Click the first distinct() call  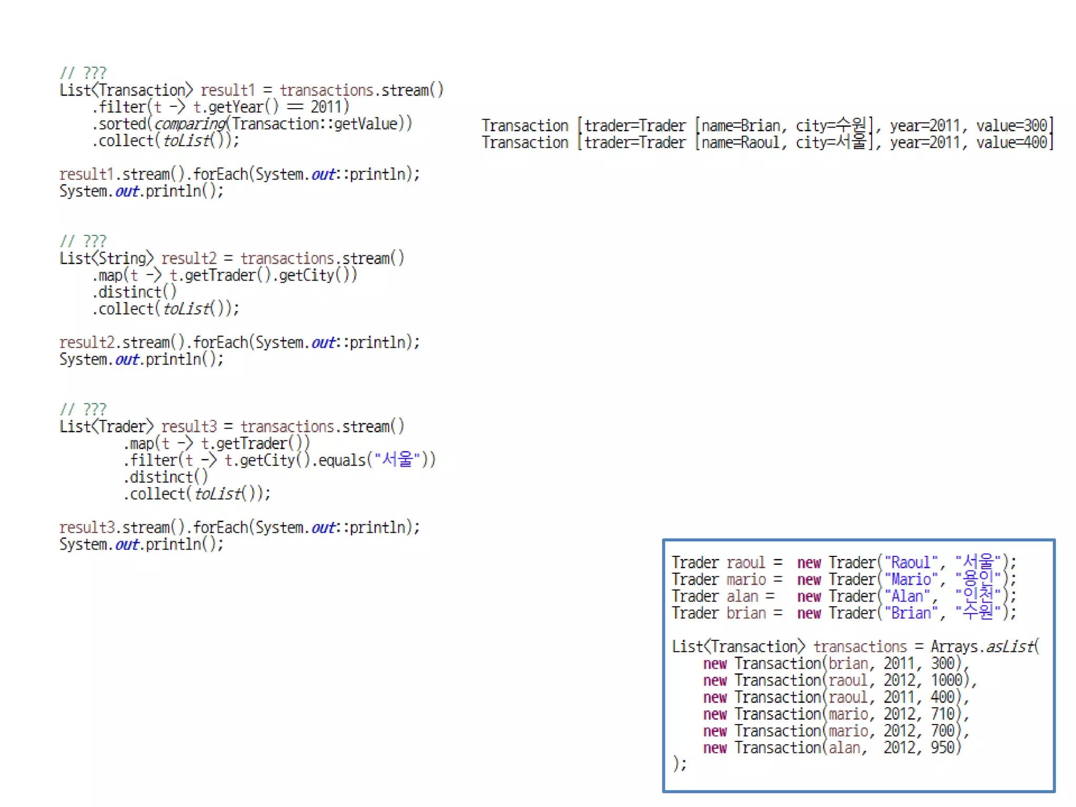pyautogui.click(x=134, y=292)
